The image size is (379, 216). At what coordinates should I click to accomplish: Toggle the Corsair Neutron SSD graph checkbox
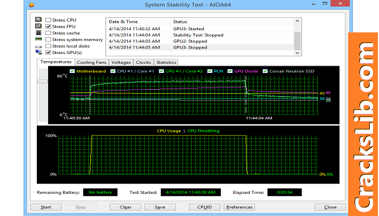tap(265, 71)
